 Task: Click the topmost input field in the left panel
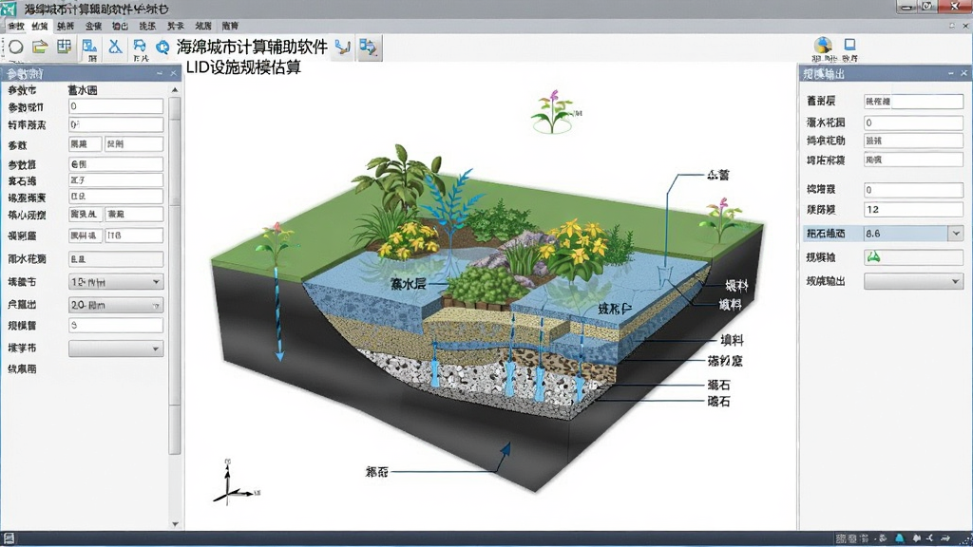tap(115, 106)
